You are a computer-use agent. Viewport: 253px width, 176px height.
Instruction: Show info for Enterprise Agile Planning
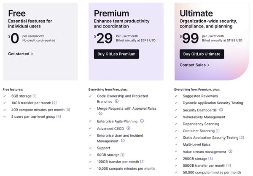pos(142,121)
